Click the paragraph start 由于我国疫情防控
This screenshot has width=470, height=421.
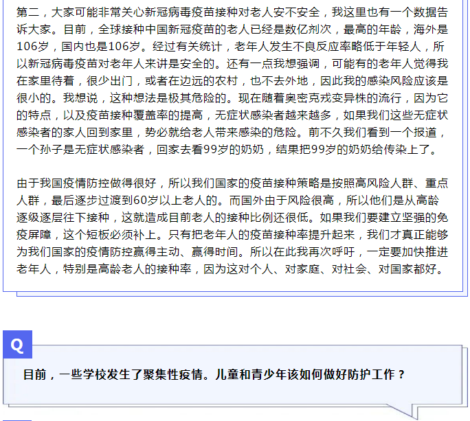(x=63, y=183)
